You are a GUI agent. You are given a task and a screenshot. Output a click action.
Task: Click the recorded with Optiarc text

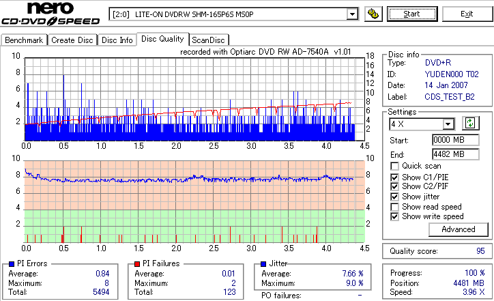click(x=265, y=52)
